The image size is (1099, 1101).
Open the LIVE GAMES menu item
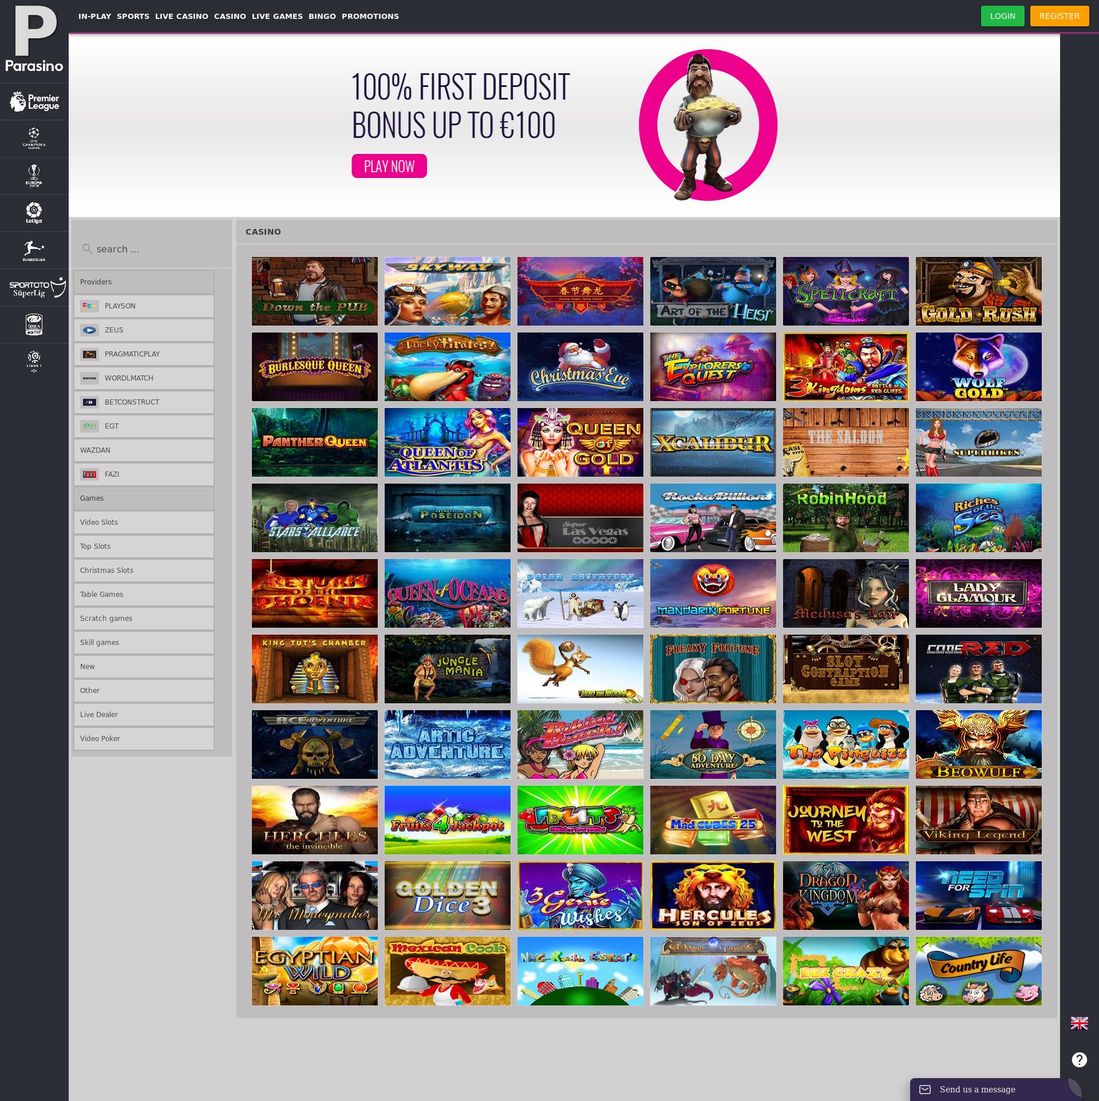[277, 16]
